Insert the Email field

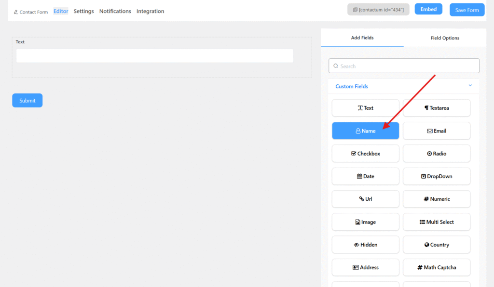(x=436, y=131)
